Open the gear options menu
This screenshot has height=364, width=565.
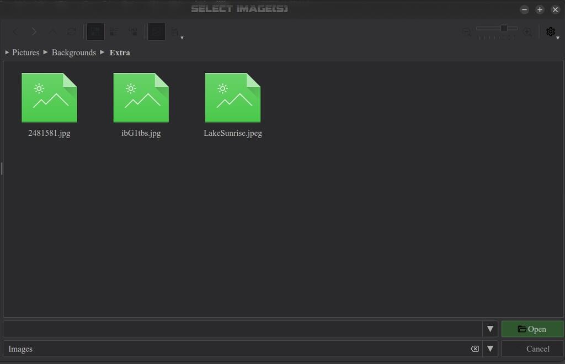click(x=552, y=32)
